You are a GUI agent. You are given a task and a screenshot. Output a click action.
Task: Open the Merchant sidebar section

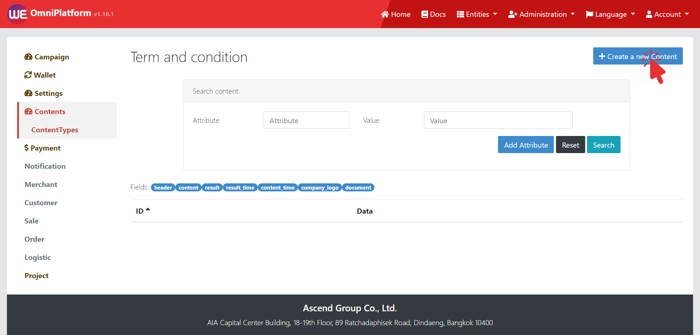pyautogui.click(x=41, y=184)
